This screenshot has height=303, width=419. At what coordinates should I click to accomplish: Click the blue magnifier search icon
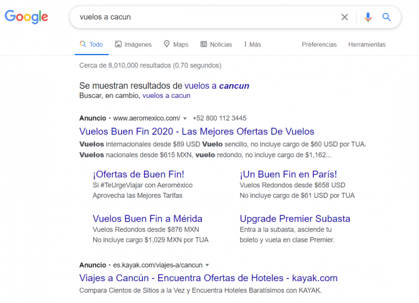(x=386, y=17)
